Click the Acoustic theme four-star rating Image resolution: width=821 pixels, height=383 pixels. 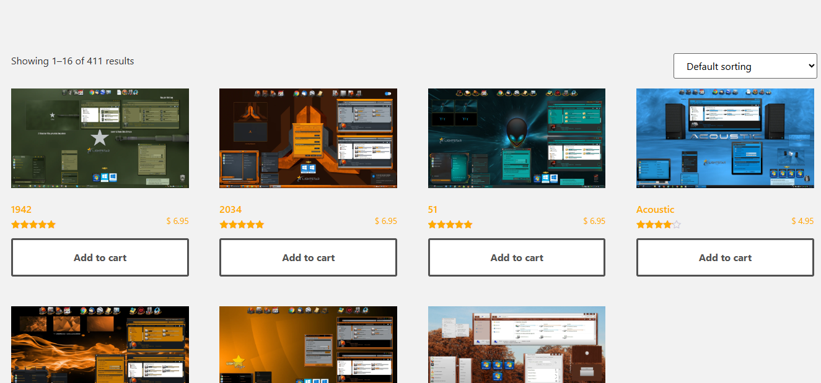tap(659, 225)
